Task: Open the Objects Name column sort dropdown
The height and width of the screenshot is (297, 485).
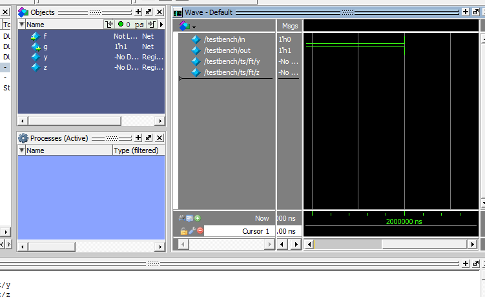Action: coord(22,24)
